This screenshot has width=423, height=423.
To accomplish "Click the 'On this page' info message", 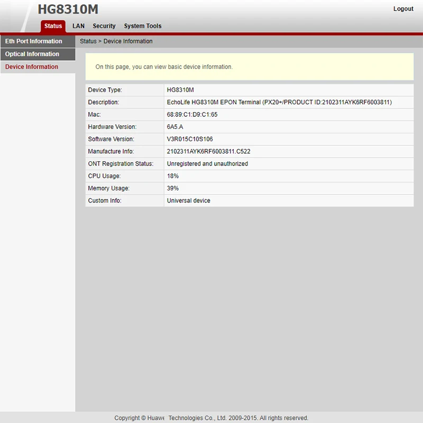I will point(164,67).
